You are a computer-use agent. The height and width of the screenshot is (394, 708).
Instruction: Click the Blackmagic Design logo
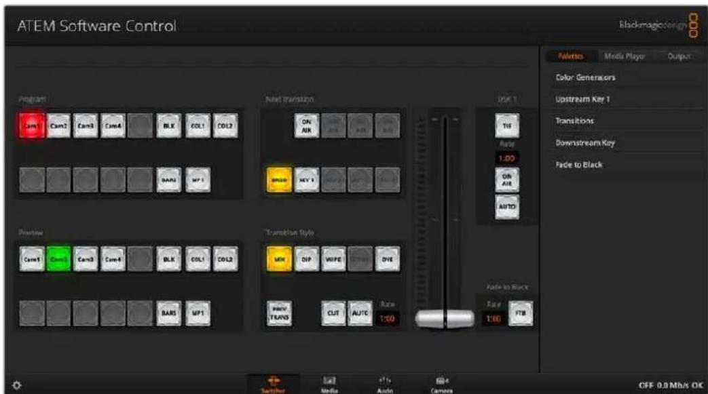click(658, 25)
